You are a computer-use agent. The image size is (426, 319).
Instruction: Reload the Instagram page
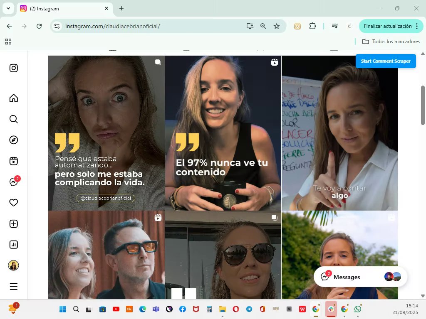[x=39, y=26]
